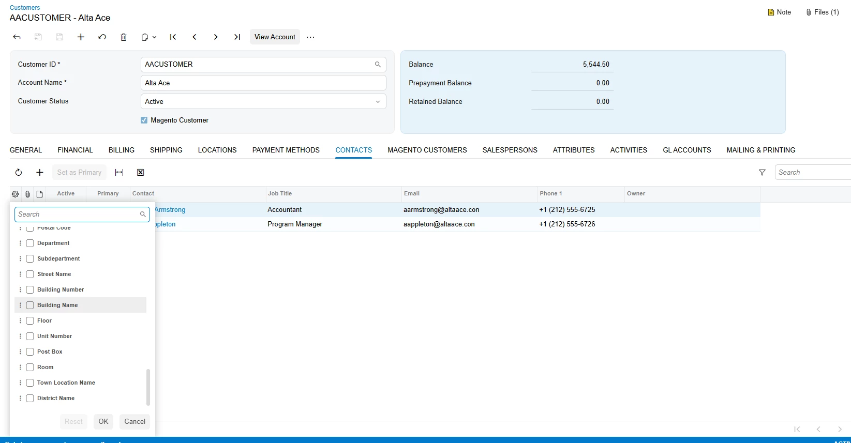This screenshot has width=851, height=443.
Task: Click the column configuration gear icon
Action: click(x=15, y=194)
